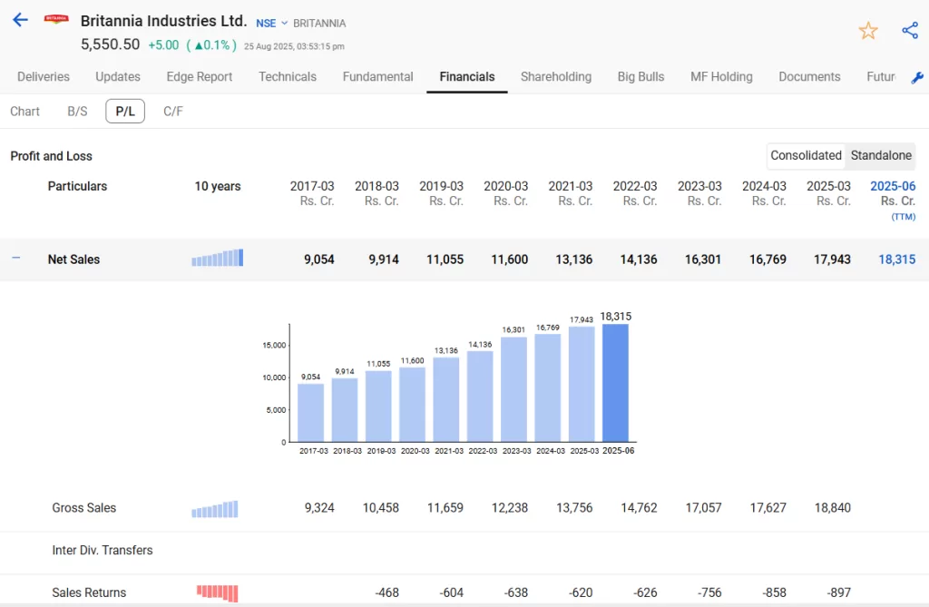929x607 pixels.
Task: Click the Sales Returns red sparkline
Action: tap(218, 592)
